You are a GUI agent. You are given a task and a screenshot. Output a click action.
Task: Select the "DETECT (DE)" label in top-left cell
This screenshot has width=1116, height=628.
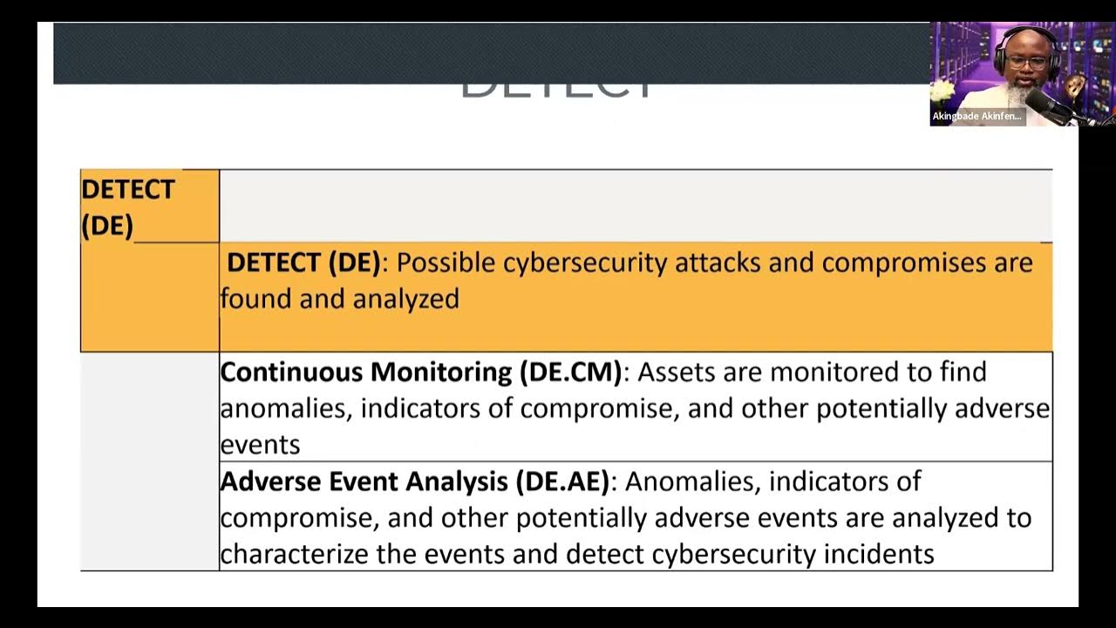127,207
